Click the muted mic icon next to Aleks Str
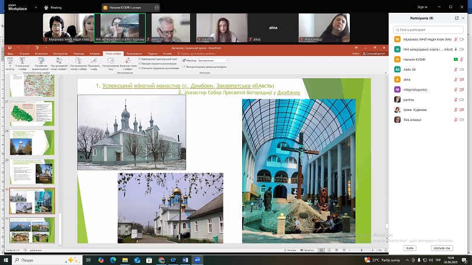This screenshot has width=472, height=265. point(456,69)
